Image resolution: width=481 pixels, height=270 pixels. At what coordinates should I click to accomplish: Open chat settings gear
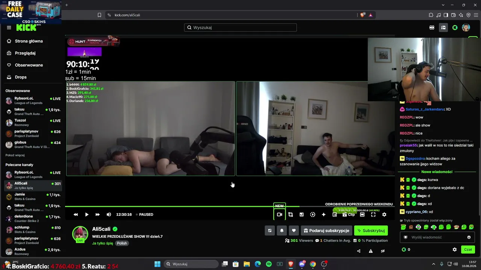pos(455,249)
